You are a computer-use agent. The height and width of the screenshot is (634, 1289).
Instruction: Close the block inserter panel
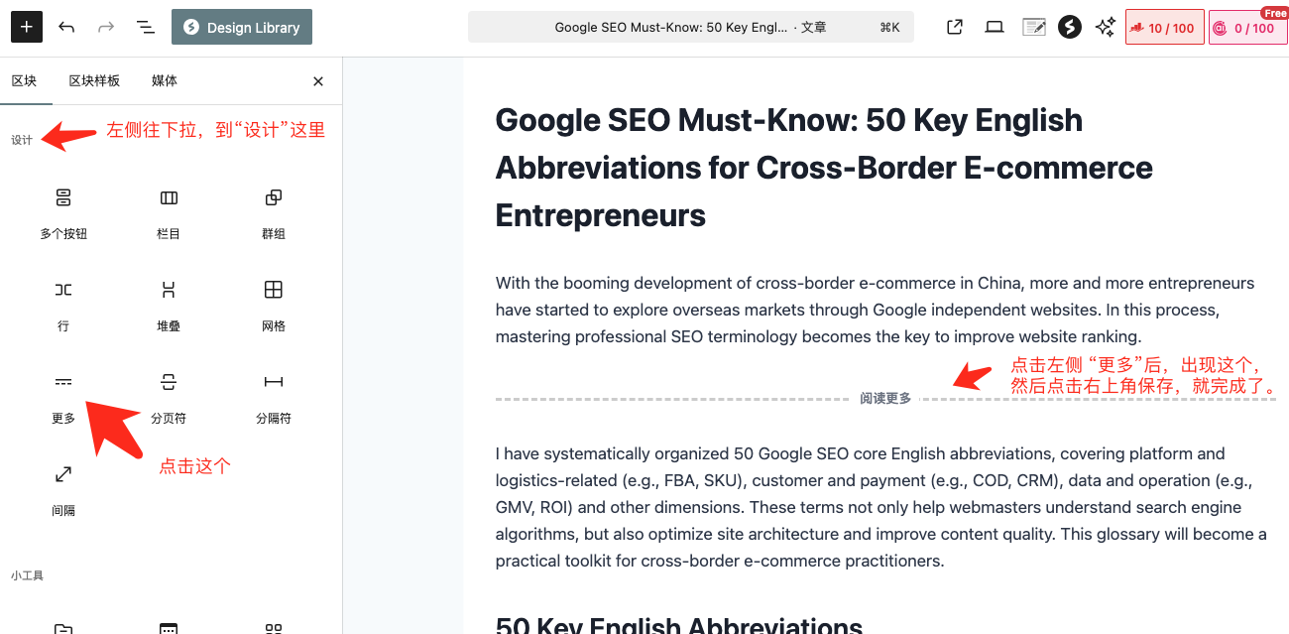318,81
